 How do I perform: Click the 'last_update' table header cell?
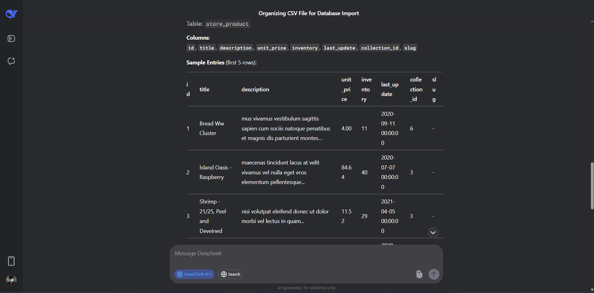point(390,89)
